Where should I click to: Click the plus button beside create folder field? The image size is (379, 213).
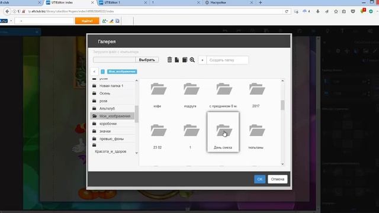(203, 60)
